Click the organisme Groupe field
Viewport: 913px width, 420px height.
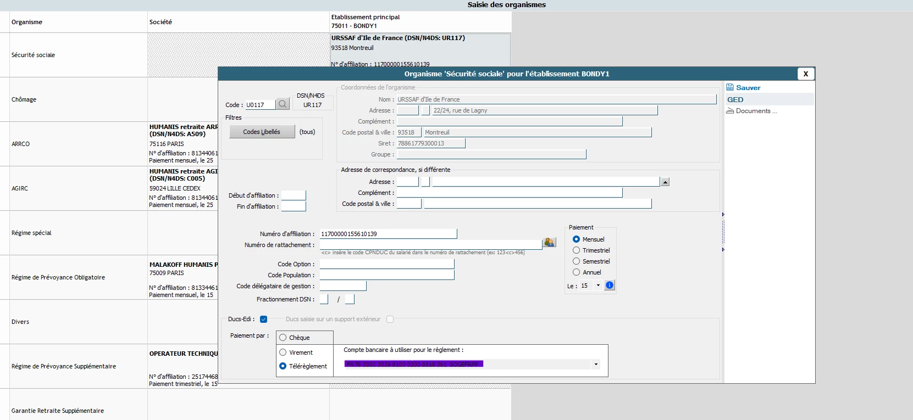click(491, 154)
